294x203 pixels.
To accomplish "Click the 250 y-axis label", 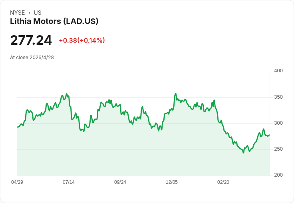I will [278, 149].
